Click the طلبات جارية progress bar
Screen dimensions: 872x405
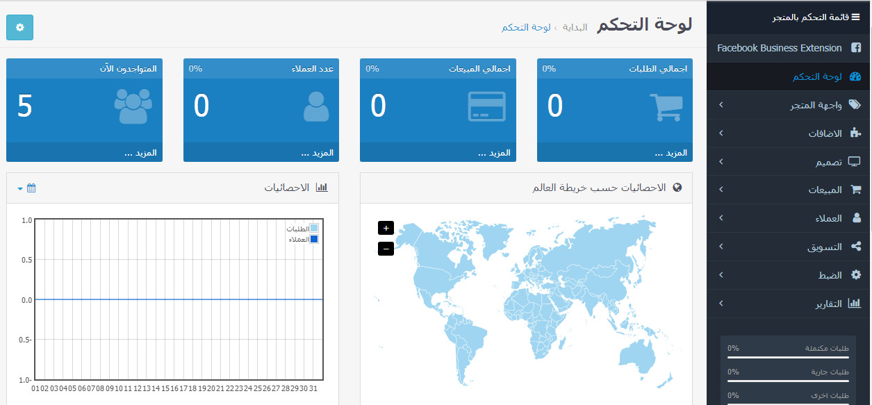(788, 381)
